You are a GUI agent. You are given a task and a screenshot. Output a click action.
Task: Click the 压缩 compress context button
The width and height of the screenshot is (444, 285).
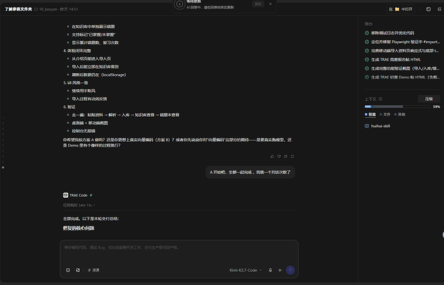point(429,99)
